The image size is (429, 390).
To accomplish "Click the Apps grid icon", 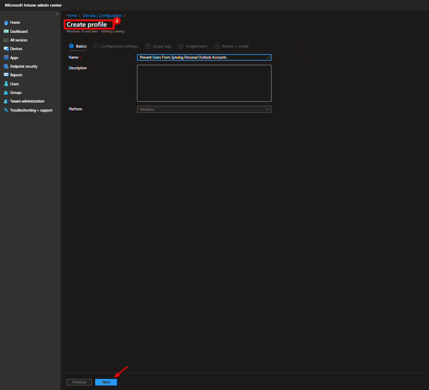I will [6, 58].
